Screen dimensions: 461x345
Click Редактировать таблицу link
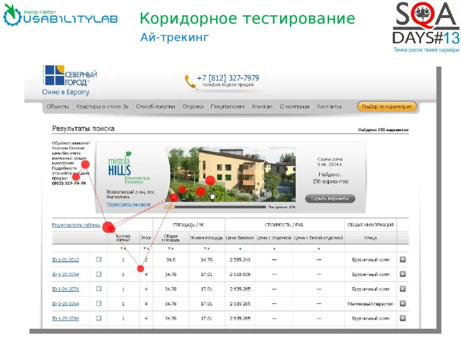(x=76, y=225)
